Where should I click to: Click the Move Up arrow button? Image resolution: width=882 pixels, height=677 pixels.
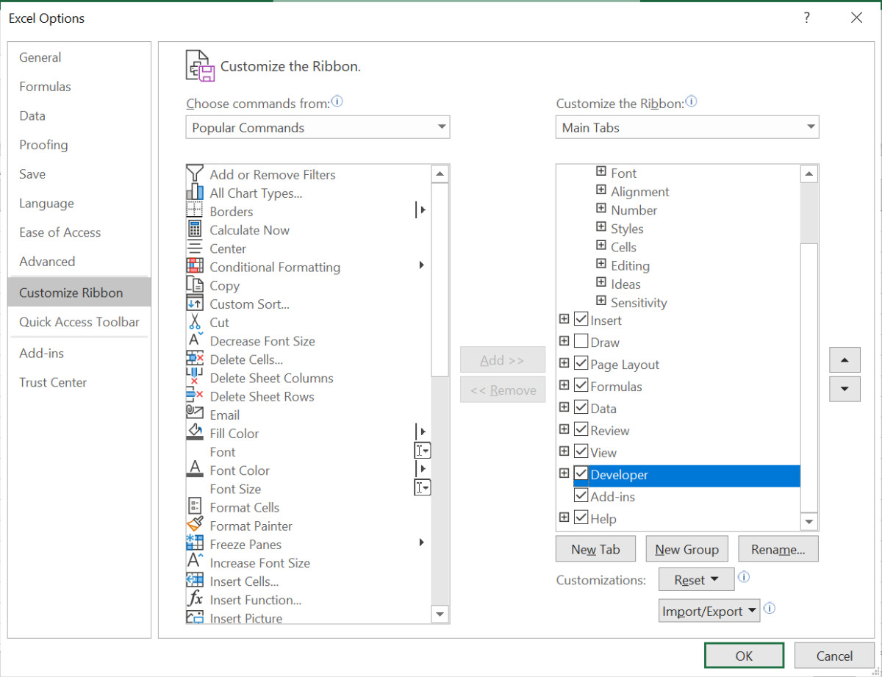845,360
